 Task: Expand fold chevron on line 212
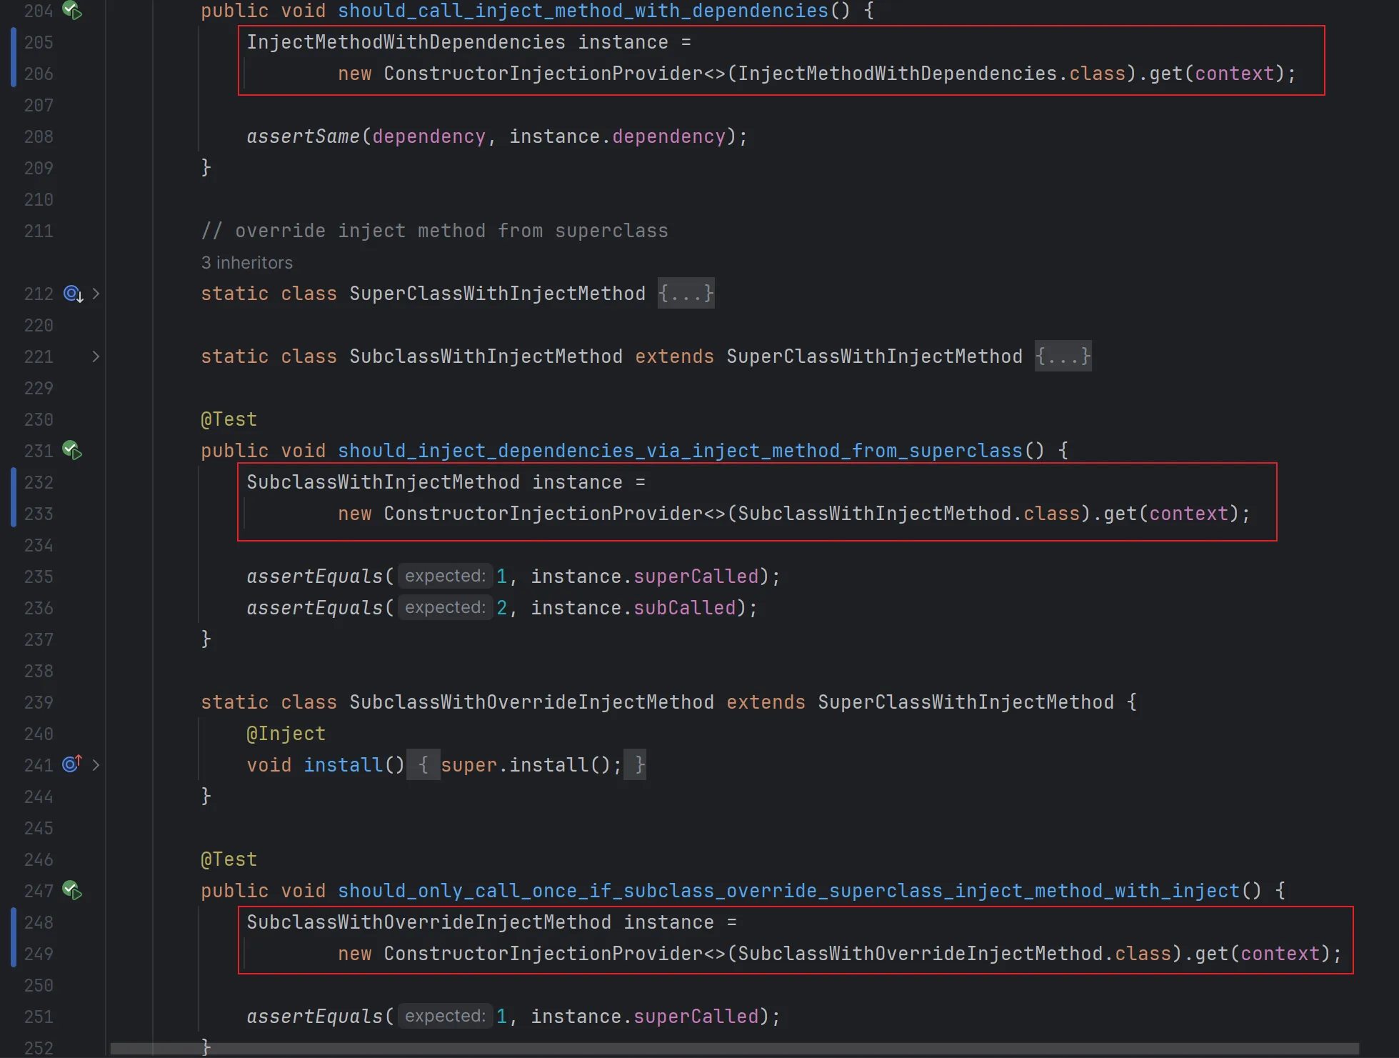point(96,294)
